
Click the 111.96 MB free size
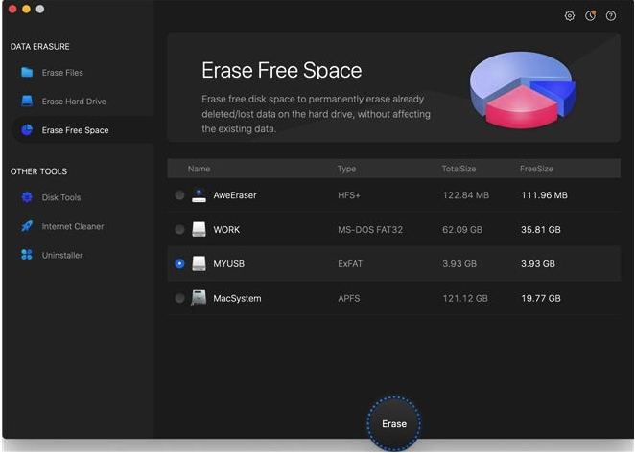(x=544, y=195)
